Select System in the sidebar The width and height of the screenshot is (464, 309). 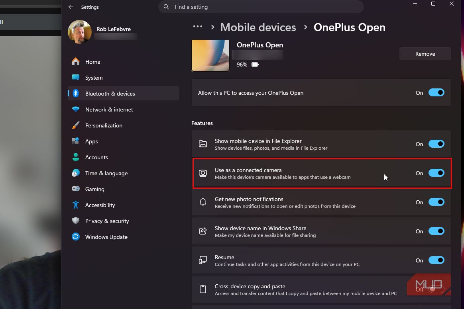pos(124,78)
